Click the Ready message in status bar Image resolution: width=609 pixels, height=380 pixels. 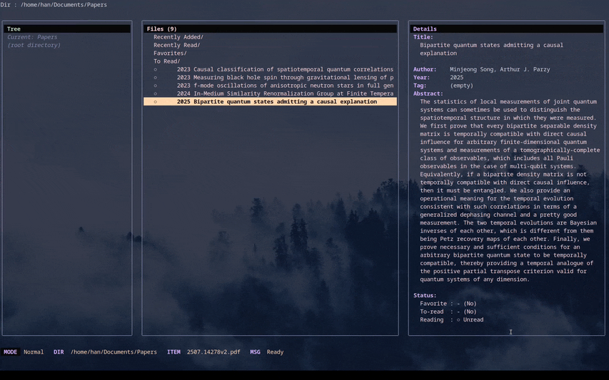(275, 352)
